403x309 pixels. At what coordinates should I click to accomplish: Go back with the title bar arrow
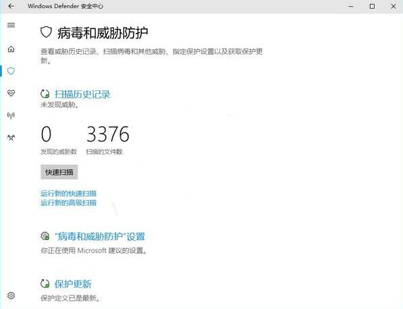[x=11, y=6]
